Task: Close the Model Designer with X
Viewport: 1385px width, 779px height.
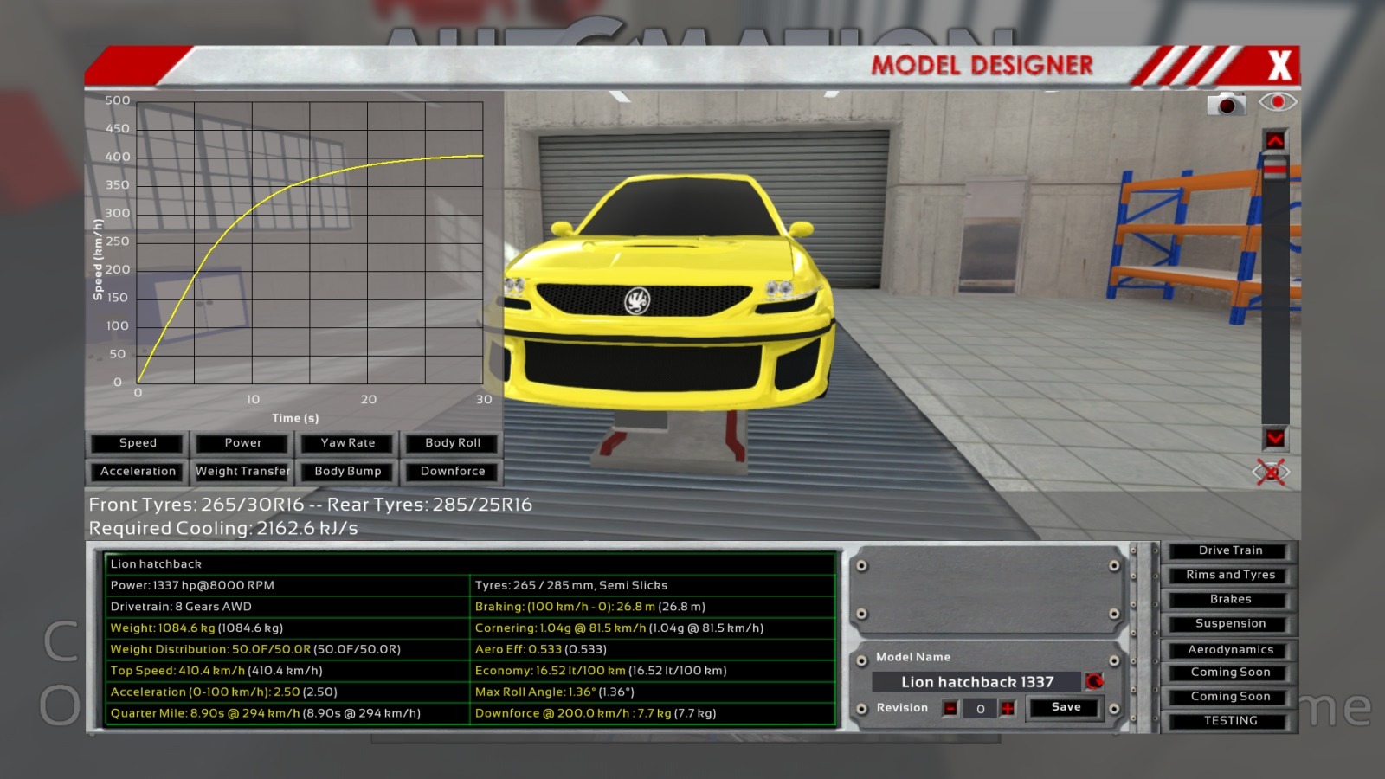Action: click(x=1279, y=66)
